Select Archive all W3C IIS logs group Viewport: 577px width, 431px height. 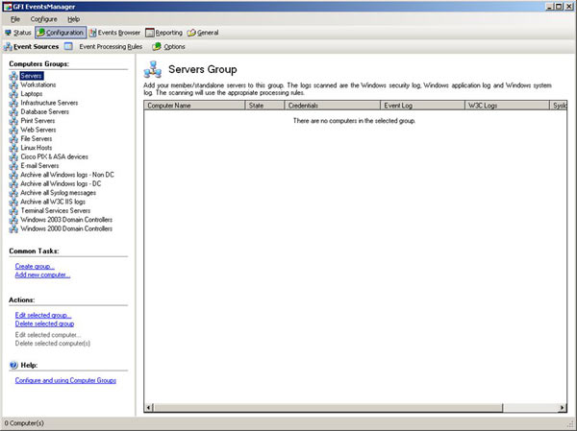[53, 202]
